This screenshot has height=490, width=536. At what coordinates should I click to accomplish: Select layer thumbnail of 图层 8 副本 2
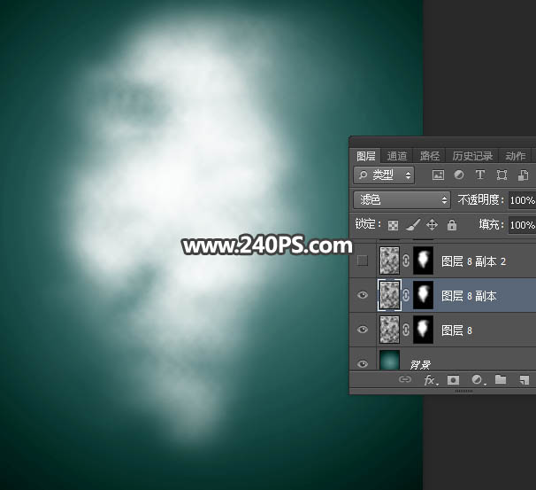[x=389, y=261]
